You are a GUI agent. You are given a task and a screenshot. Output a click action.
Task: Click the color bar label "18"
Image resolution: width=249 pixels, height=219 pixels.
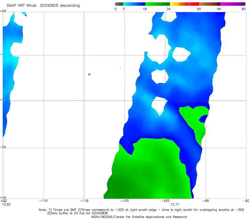point(145,9)
